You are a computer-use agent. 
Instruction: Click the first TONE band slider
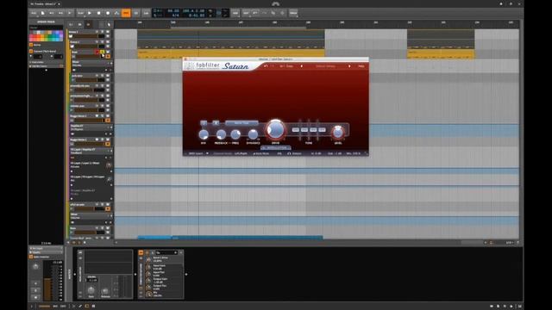[296, 130]
